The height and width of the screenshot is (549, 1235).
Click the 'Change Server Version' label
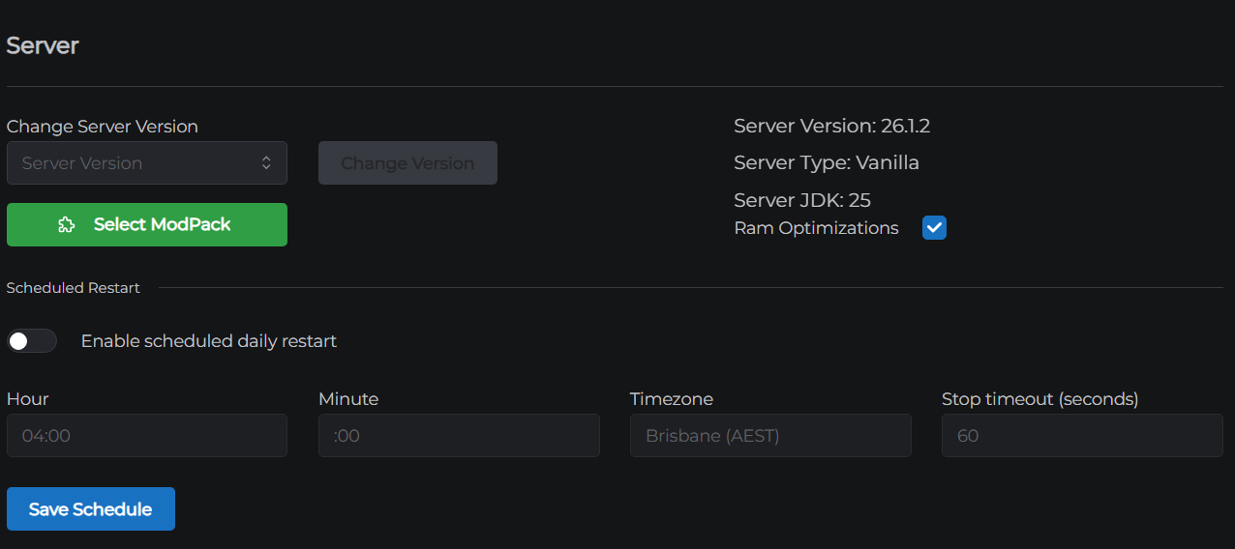[x=103, y=127]
